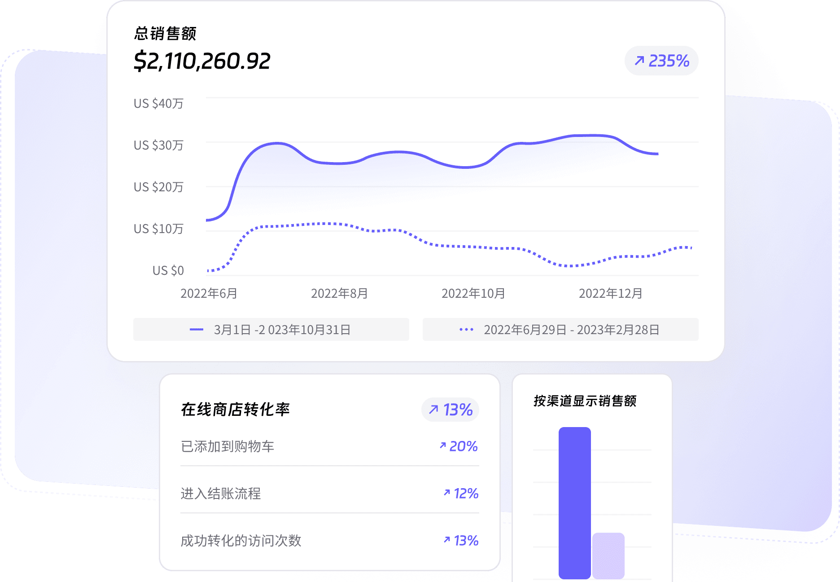
Task: Click the arrow icon beside 20%
Action: [x=443, y=445]
